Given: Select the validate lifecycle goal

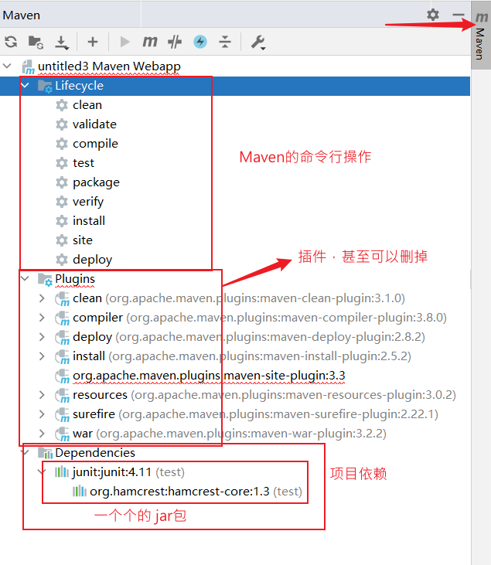Looking at the screenshot, I should click(x=94, y=124).
